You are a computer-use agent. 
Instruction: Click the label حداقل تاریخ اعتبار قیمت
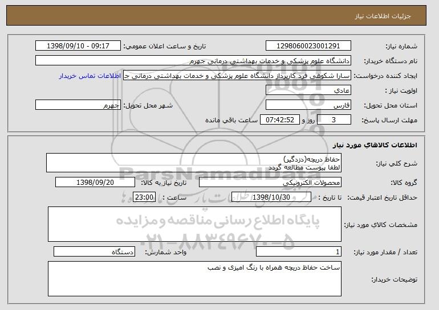tap(383, 198)
